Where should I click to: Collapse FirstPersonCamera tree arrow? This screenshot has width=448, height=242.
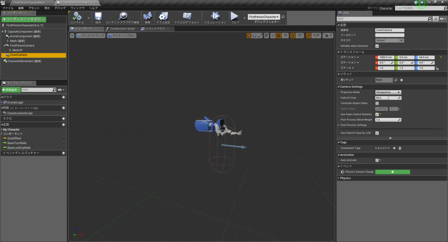coord(4,45)
